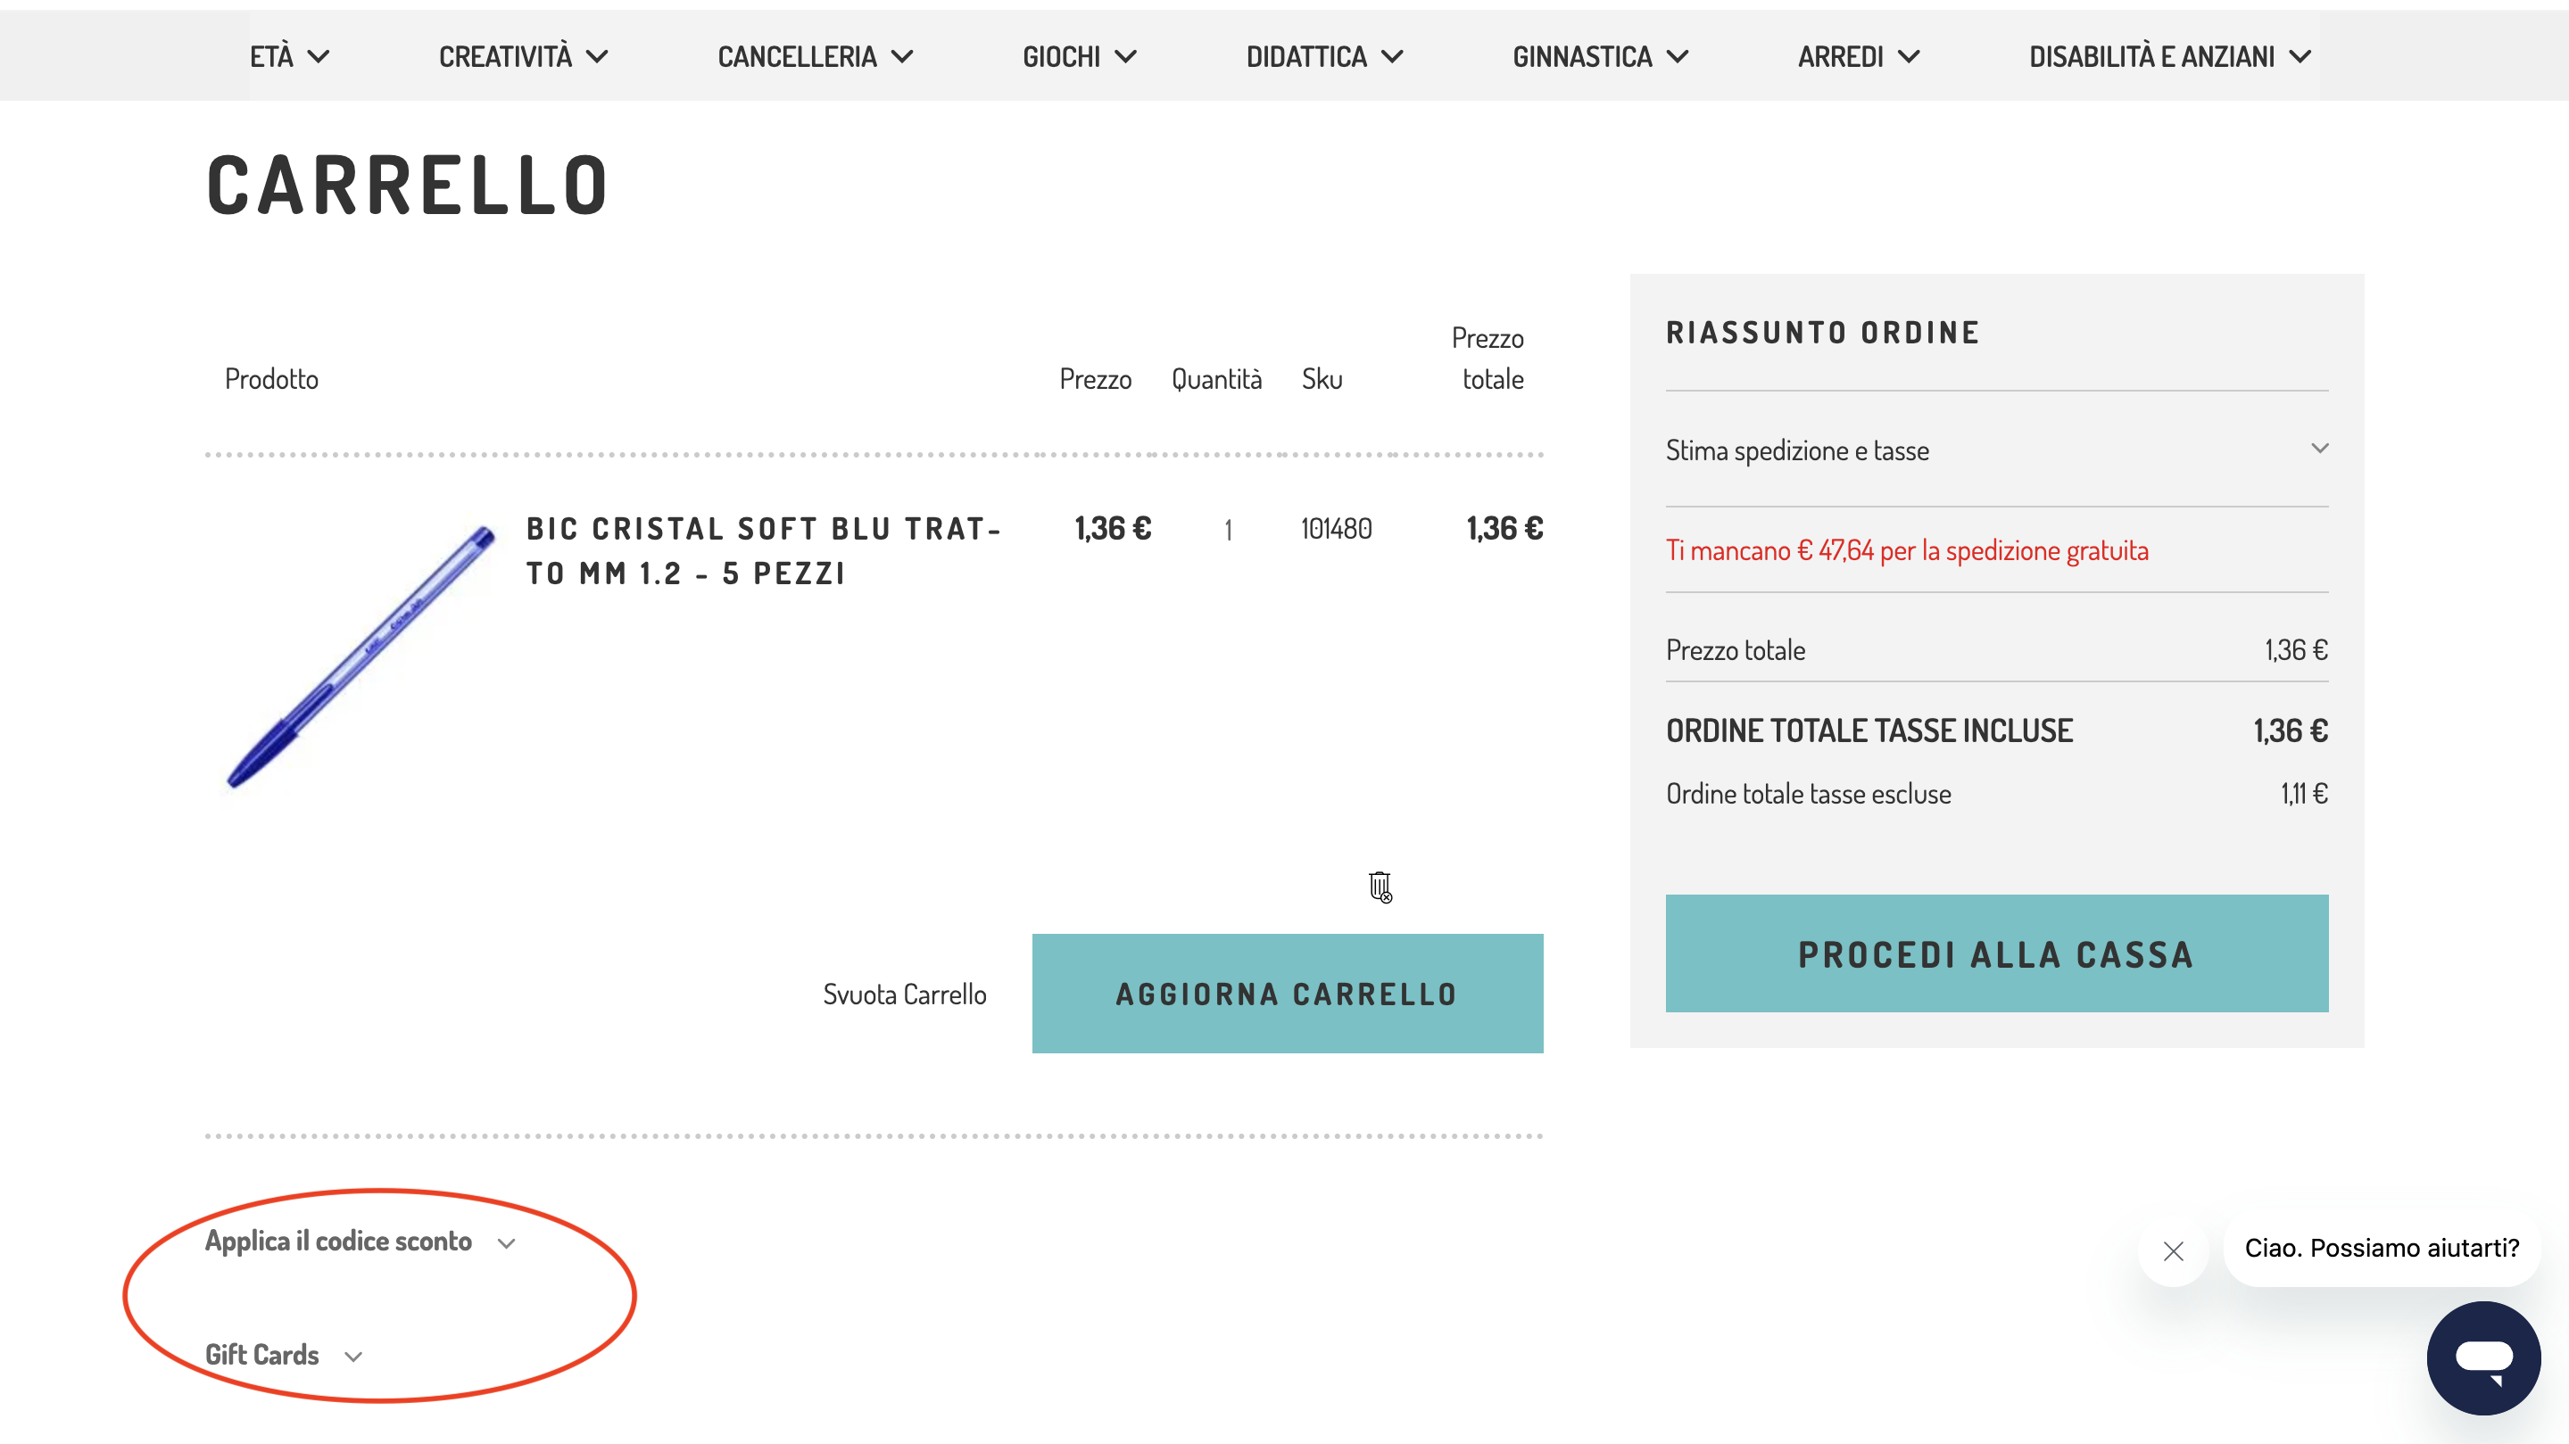
Task: Click the Svuota Carrello link
Action: point(905,994)
